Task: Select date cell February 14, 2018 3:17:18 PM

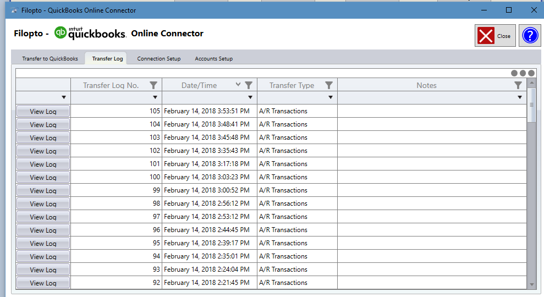Action: coord(209,164)
